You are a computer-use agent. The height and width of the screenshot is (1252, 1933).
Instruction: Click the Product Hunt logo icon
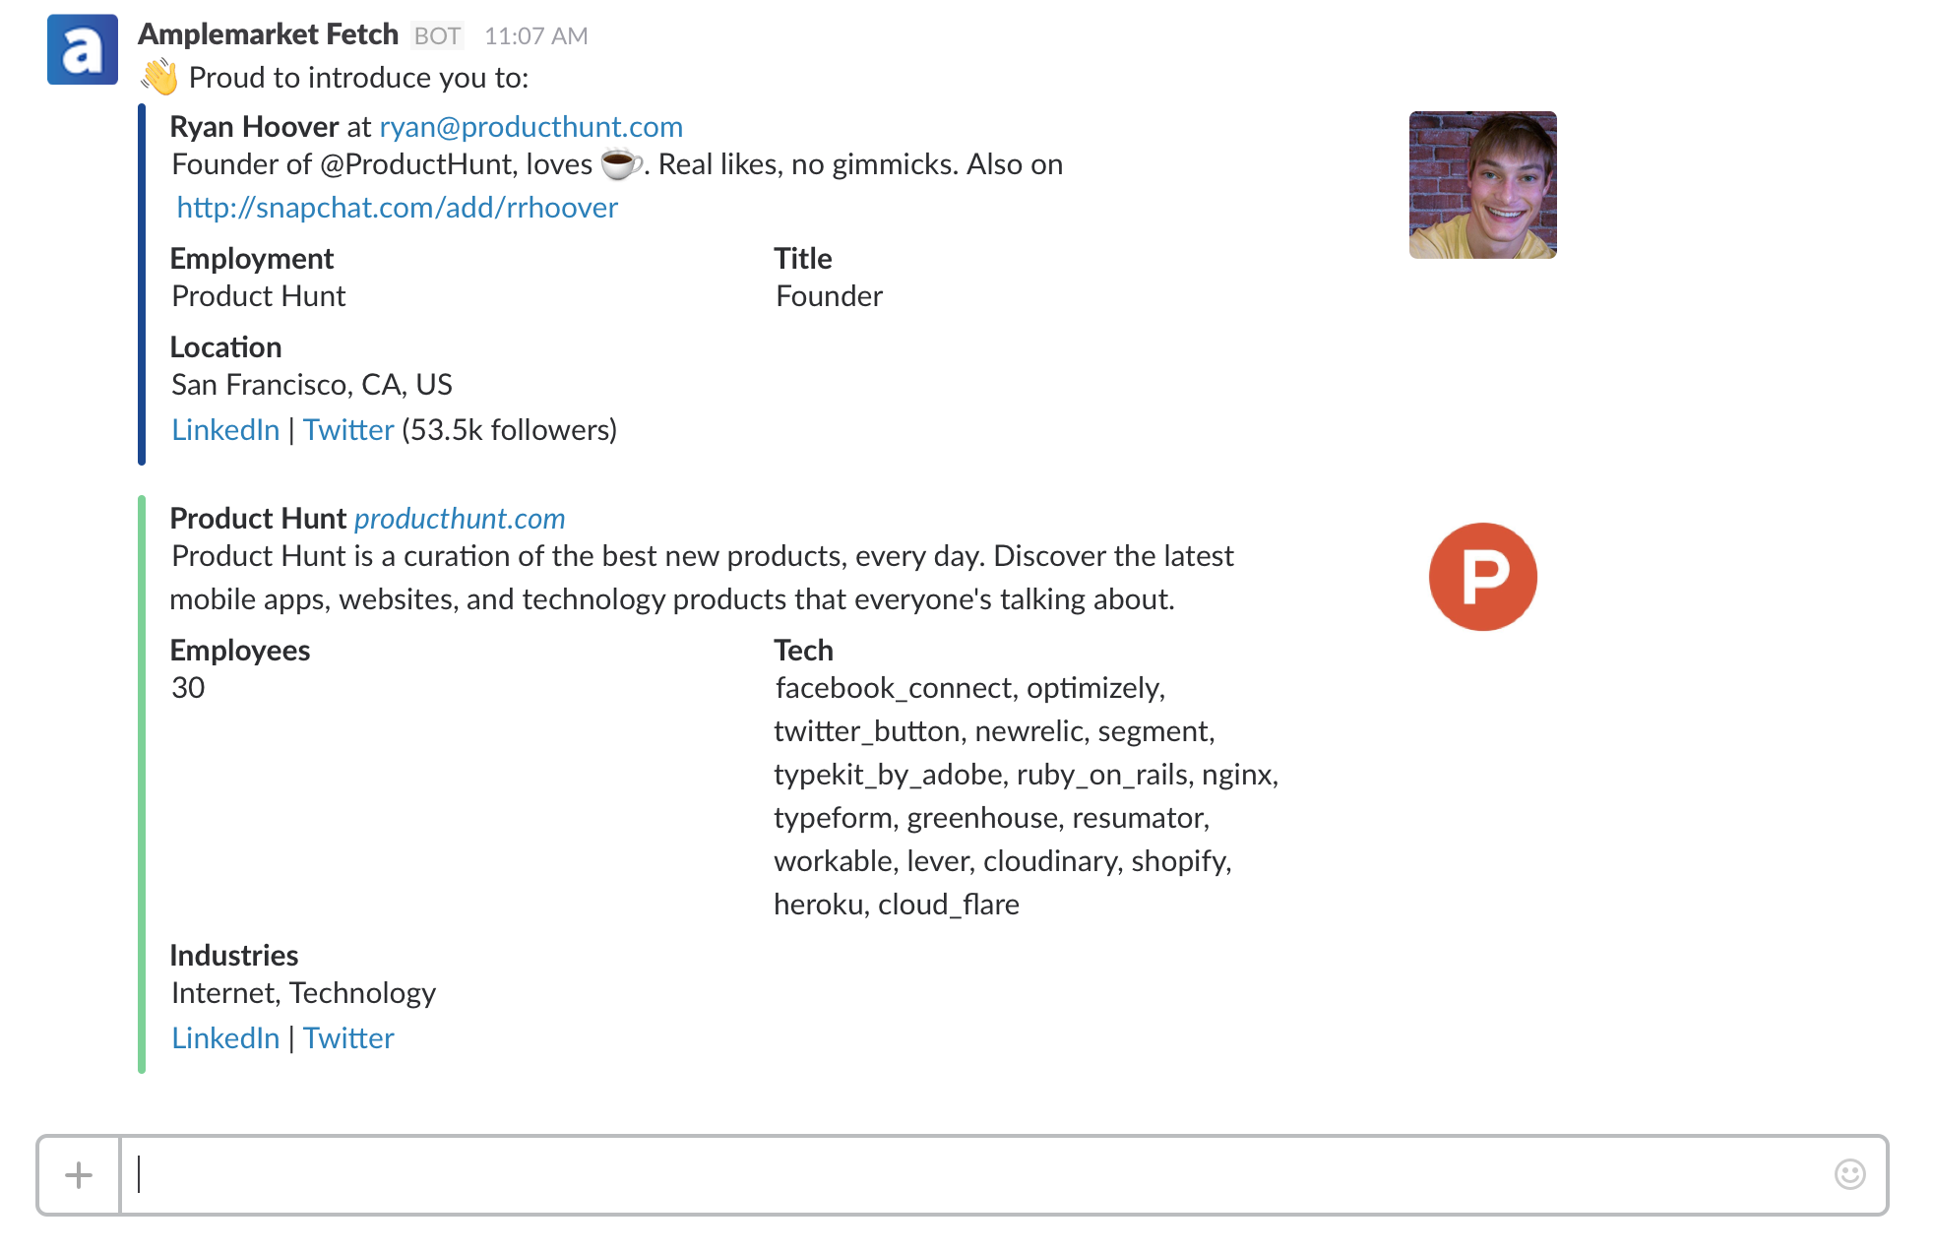tap(1482, 577)
